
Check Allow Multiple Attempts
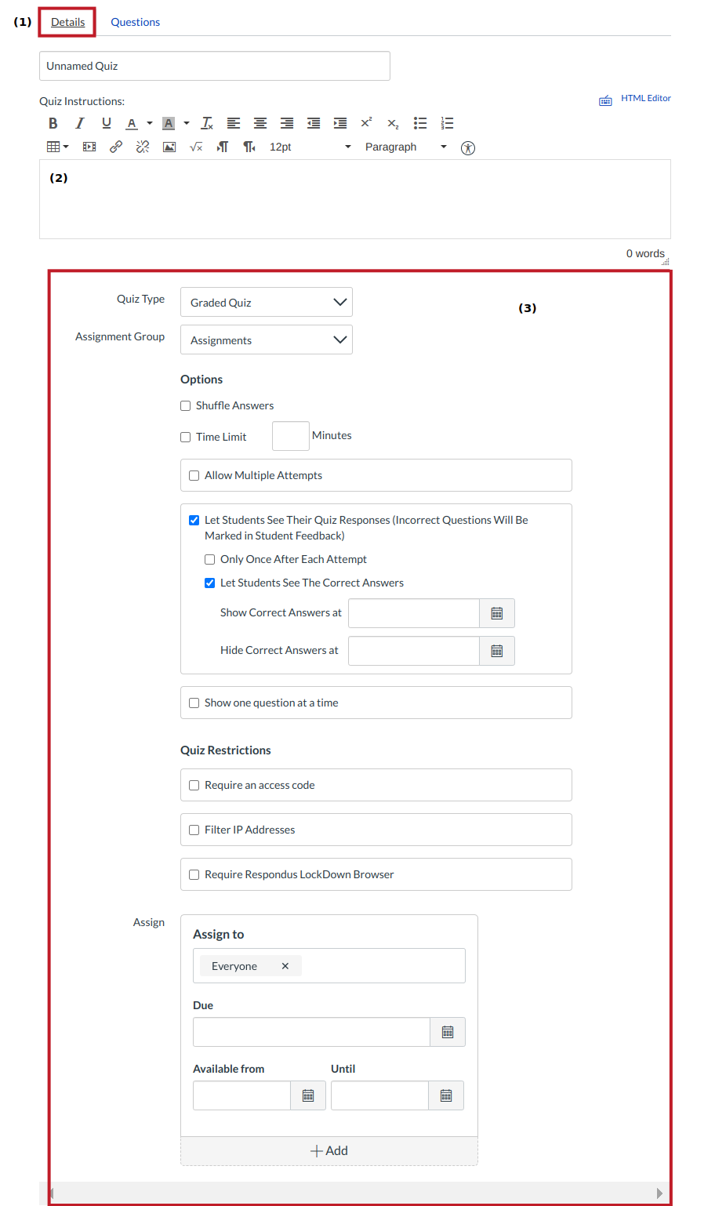tap(194, 474)
